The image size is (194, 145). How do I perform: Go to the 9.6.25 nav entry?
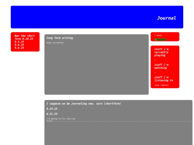click(19, 45)
